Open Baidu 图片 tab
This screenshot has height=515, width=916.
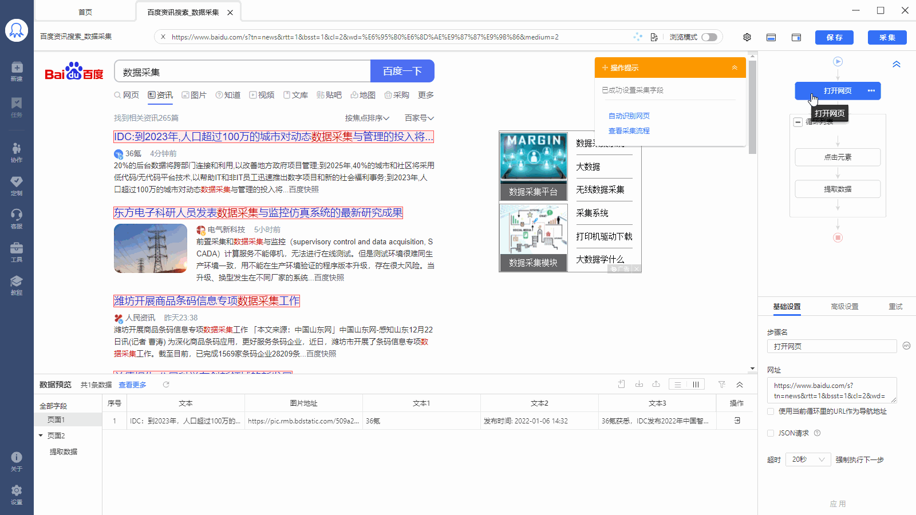click(x=194, y=95)
